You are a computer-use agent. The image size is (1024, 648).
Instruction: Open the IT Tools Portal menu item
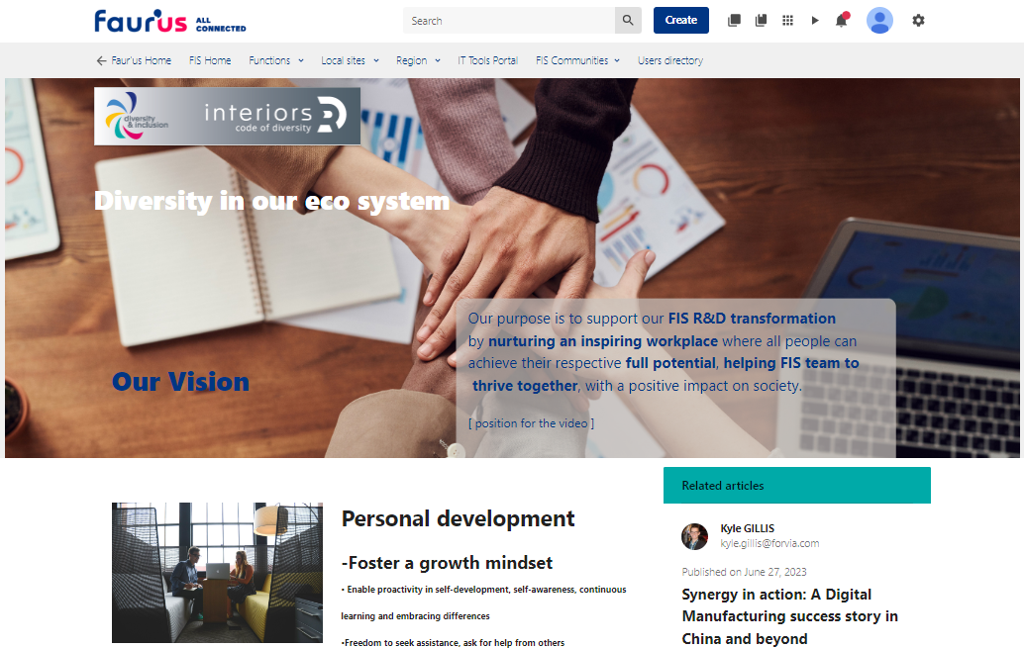pyautogui.click(x=487, y=60)
